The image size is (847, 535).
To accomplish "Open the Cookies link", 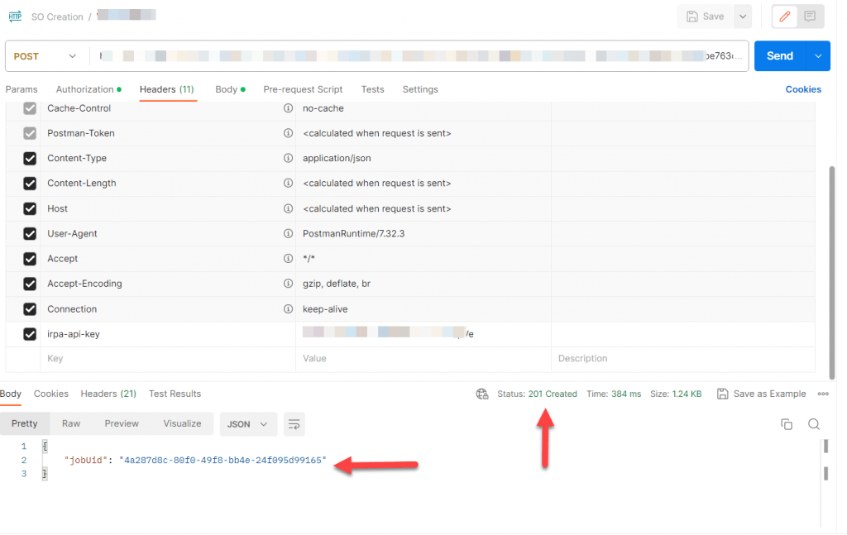I will 802,89.
